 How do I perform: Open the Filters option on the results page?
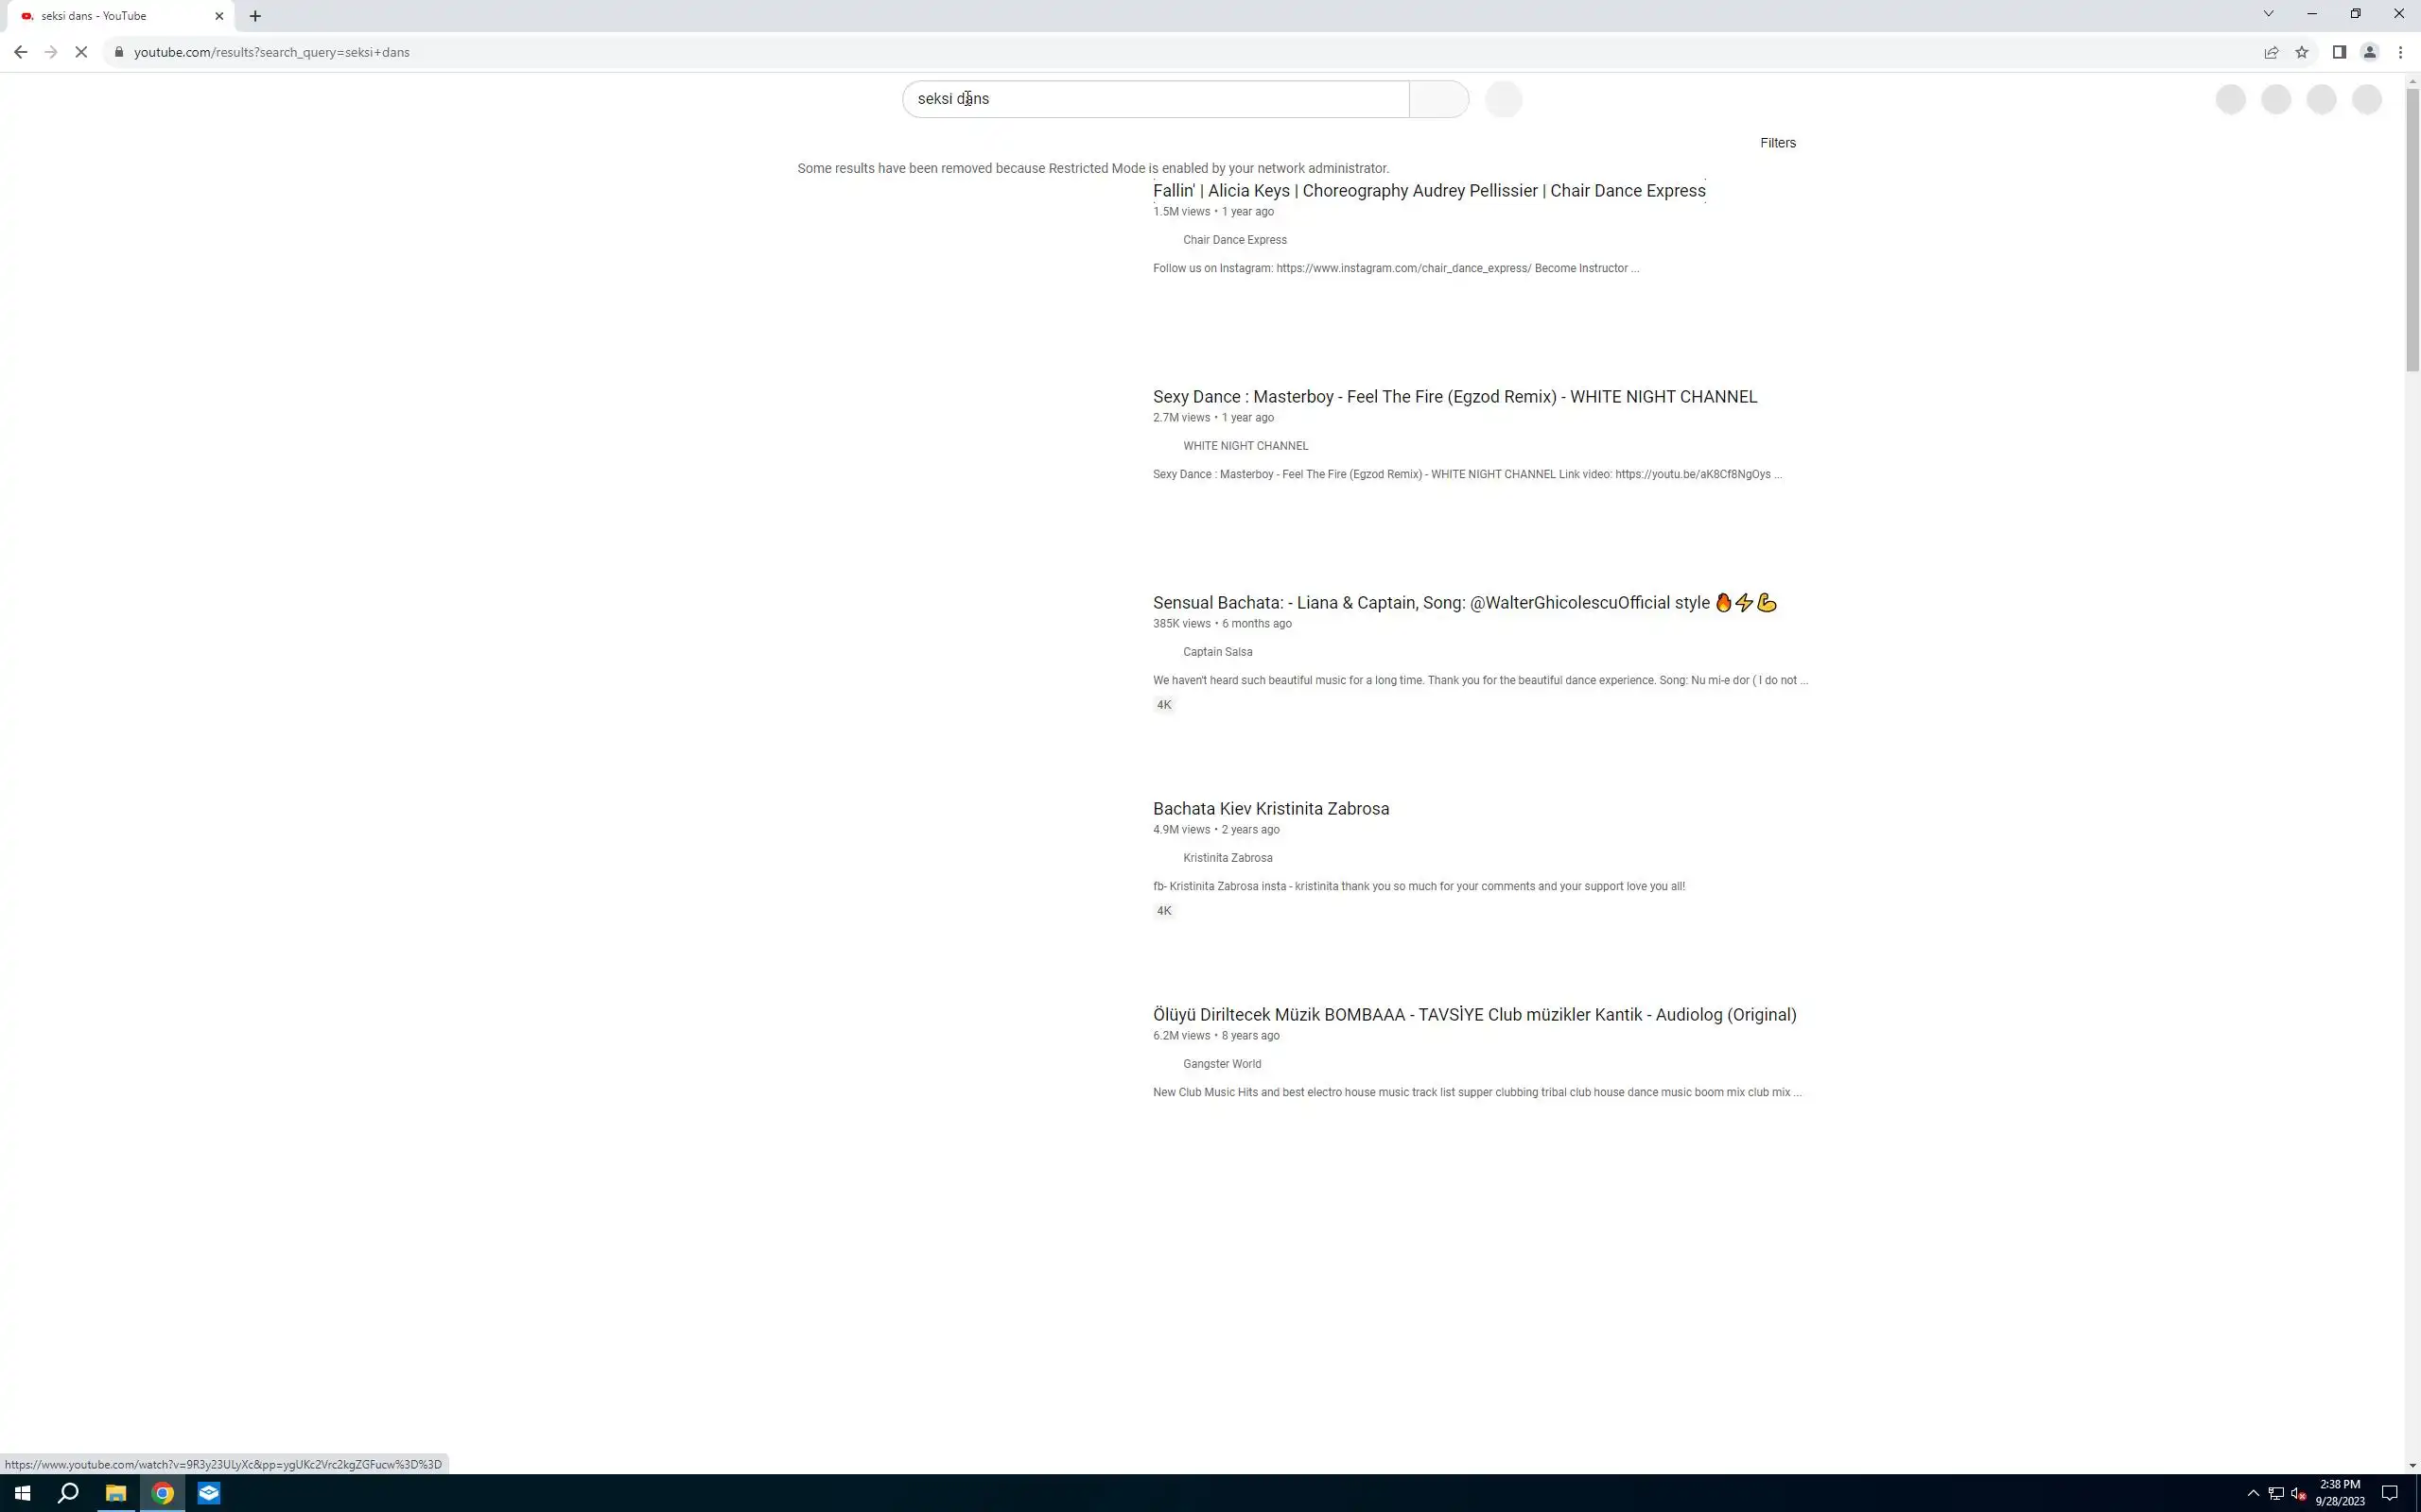[x=1777, y=143]
